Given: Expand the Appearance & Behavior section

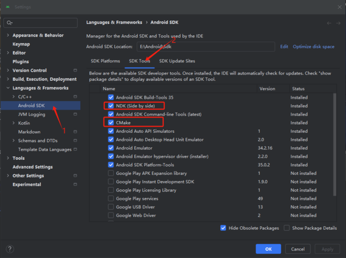Looking at the screenshot, I should pos(7,35).
